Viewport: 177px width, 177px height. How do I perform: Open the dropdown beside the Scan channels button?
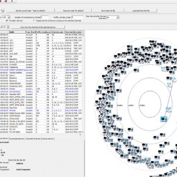pyautogui.click(x=8, y=27)
